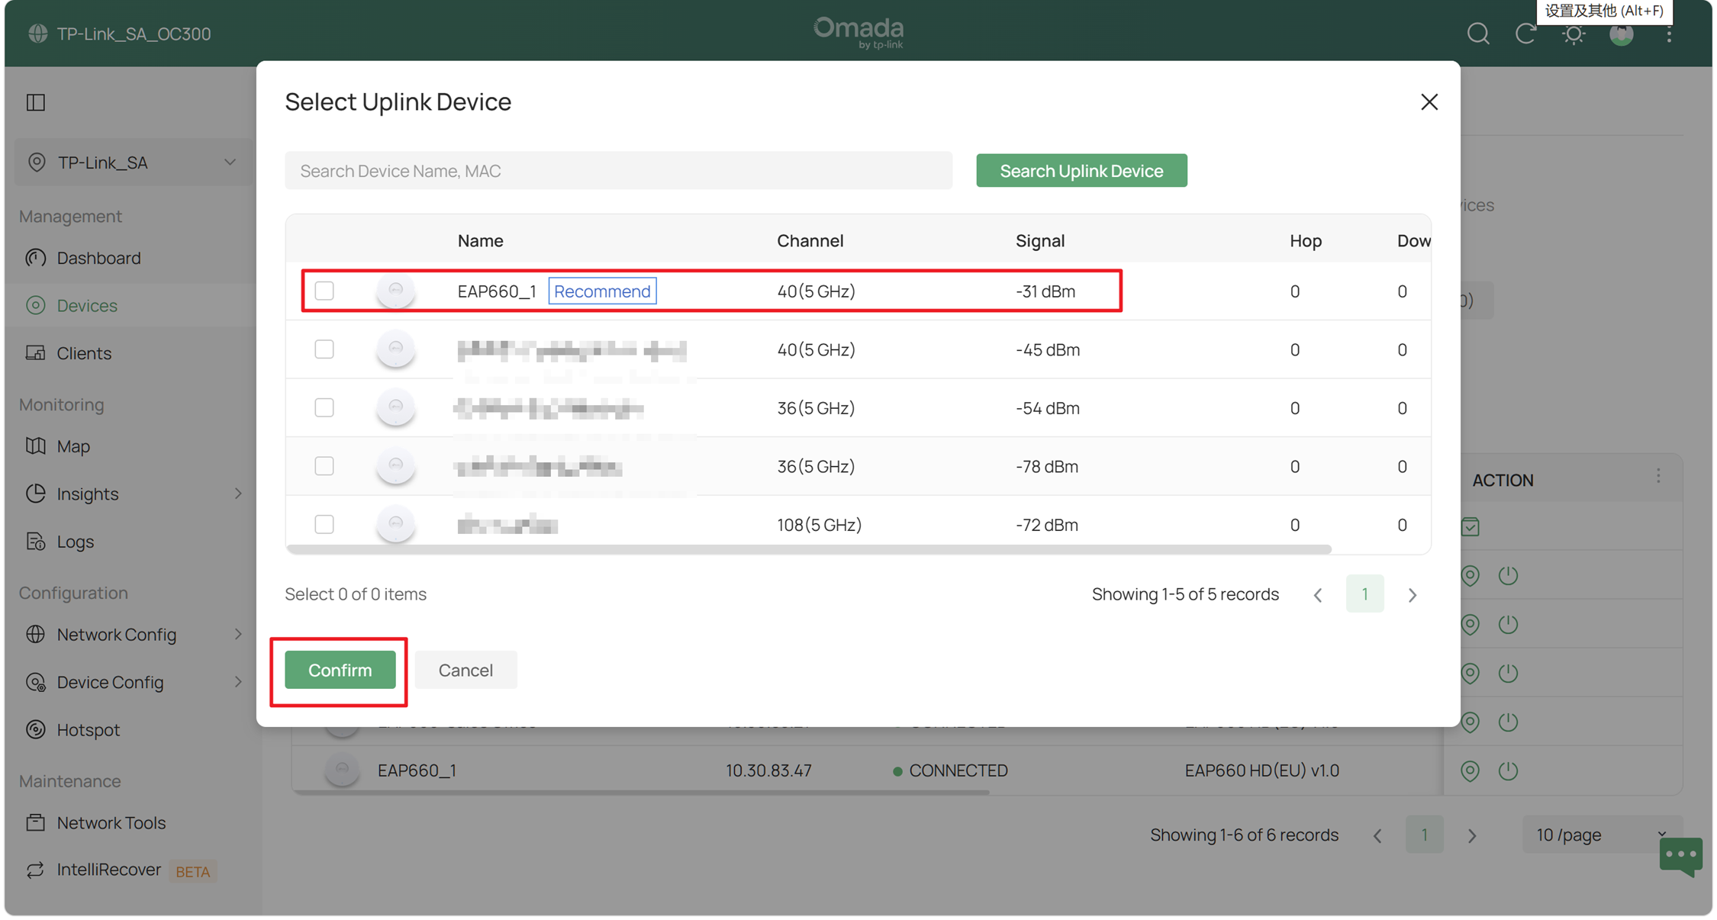
Task: Click the refresh icon in the header
Action: point(1525,34)
